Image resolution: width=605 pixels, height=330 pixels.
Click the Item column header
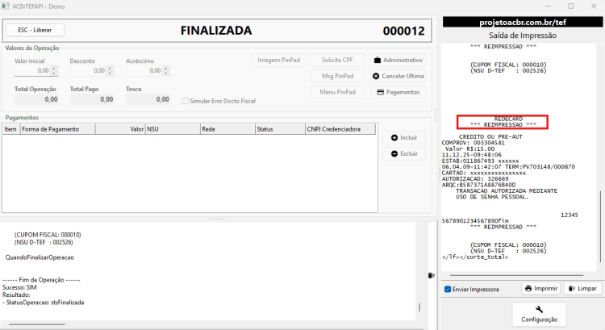coord(11,129)
